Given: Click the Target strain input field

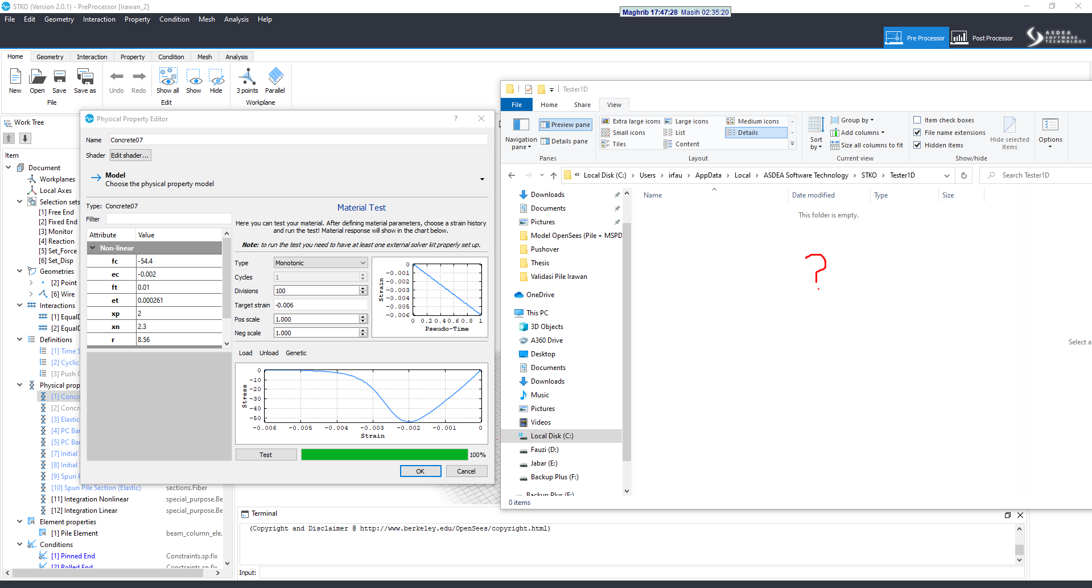Looking at the screenshot, I should tap(321, 305).
